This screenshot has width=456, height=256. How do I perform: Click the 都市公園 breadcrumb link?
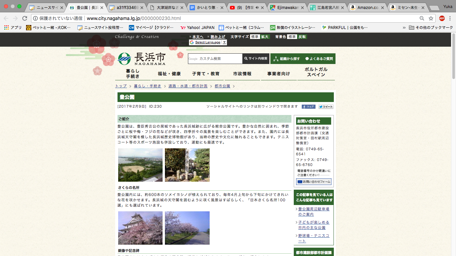pos(222,86)
